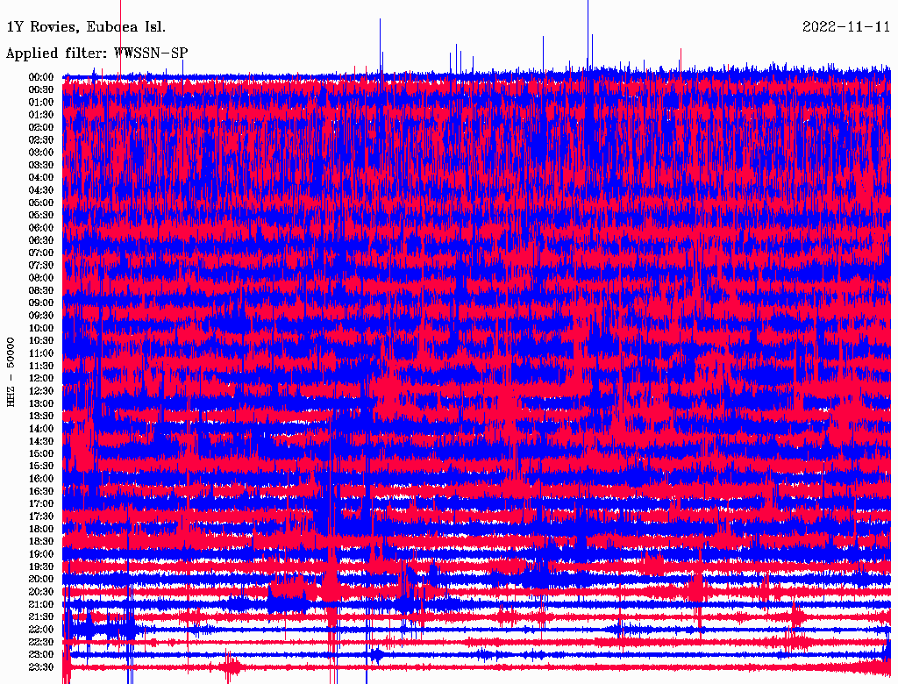Screen dimensions: 898x684
Task: Click the 19:00 time row label
Action: [x=41, y=554]
